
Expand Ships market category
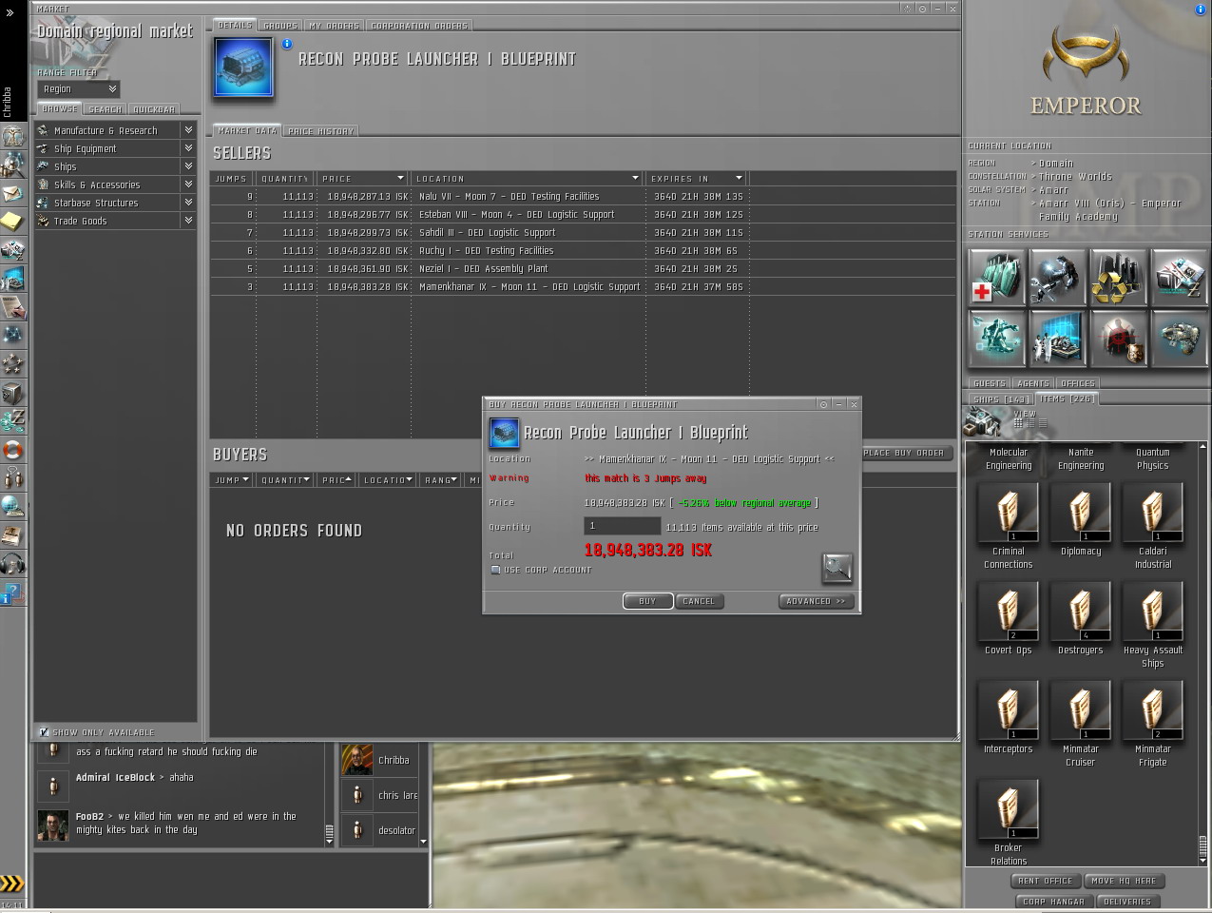115,166
